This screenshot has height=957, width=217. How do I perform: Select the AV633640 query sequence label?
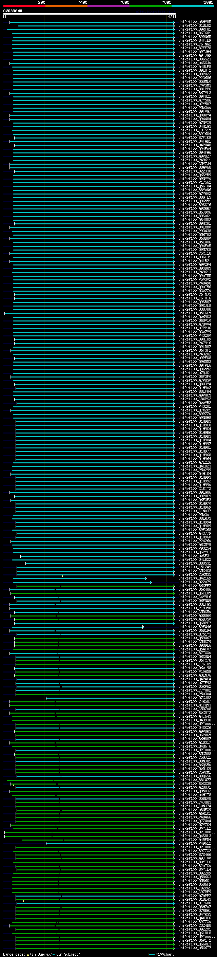click(13, 11)
